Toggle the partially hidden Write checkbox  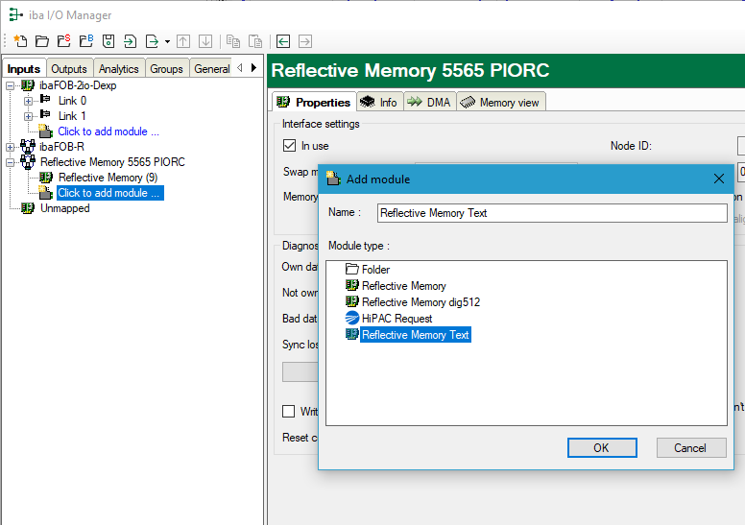coord(289,411)
